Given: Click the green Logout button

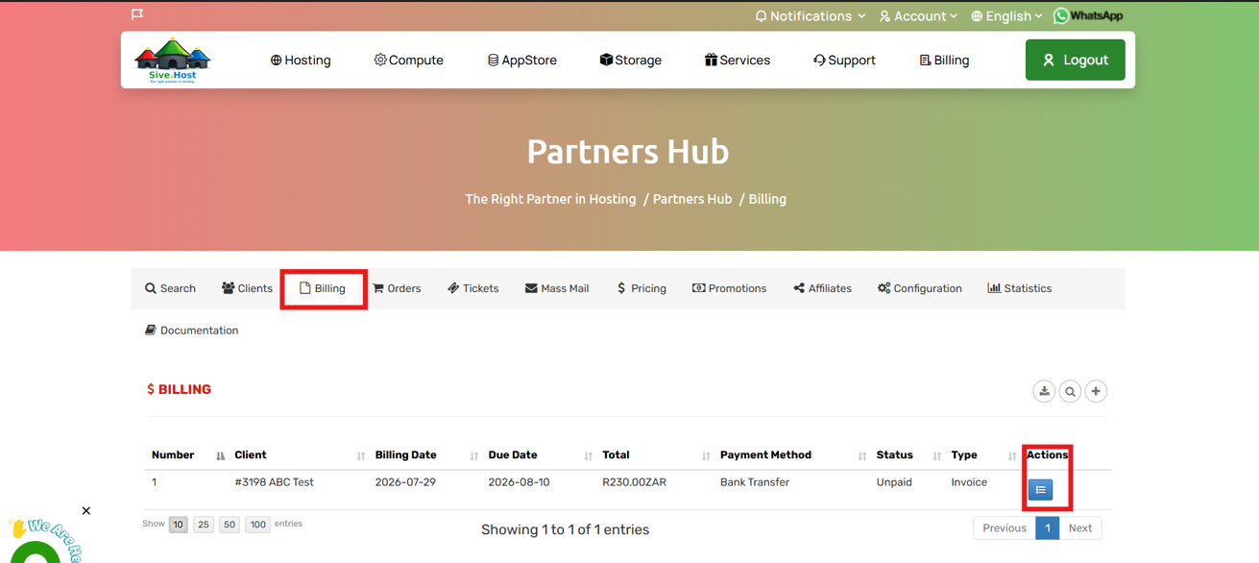Looking at the screenshot, I should click(1076, 60).
